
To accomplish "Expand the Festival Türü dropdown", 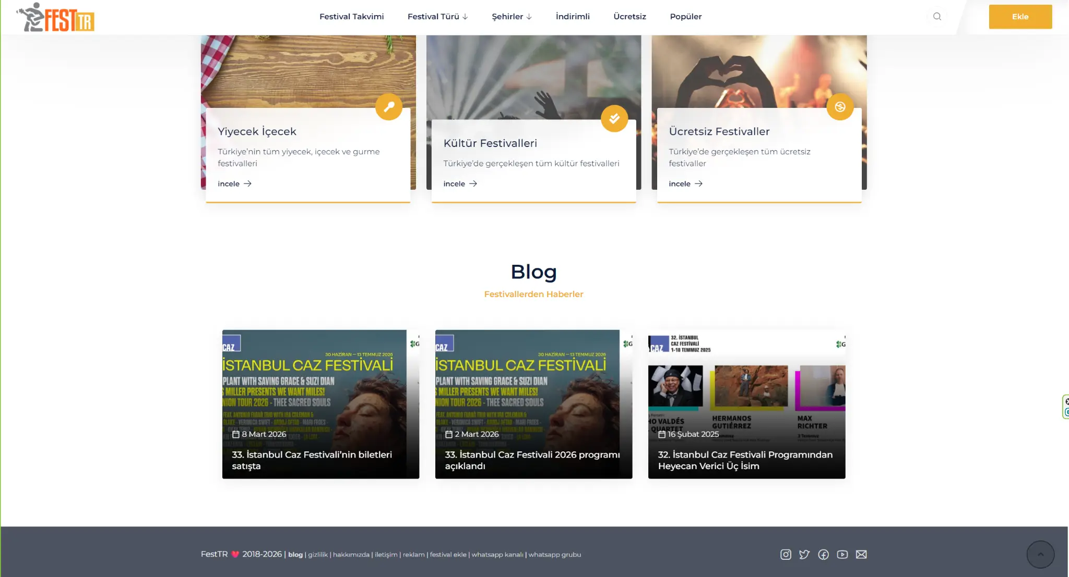I will 437,17.
